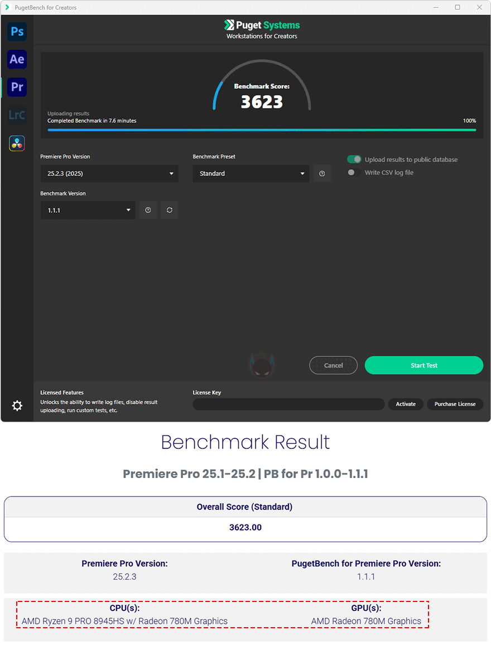Click the Cancel button
The height and width of the screenshot is (645, 491).
[x=333, y=365]
